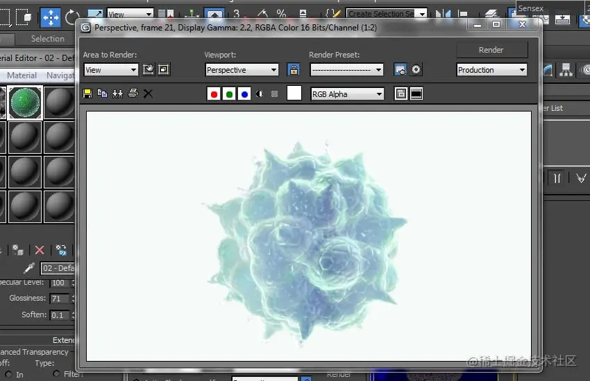Open the RGB Alpha channel dropdown
Viewport: 590px width, 381px height.
(x=347, y=94)
